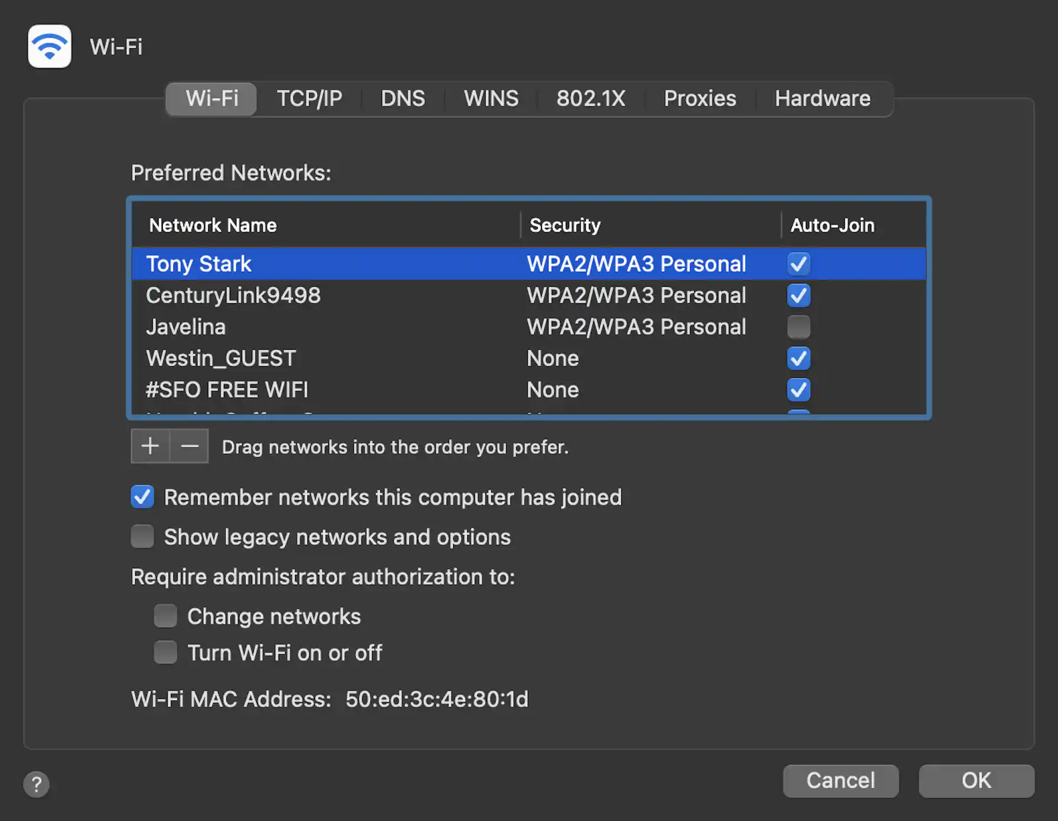Select the CenturyLink9498 network row

click(x=353, y=295)
